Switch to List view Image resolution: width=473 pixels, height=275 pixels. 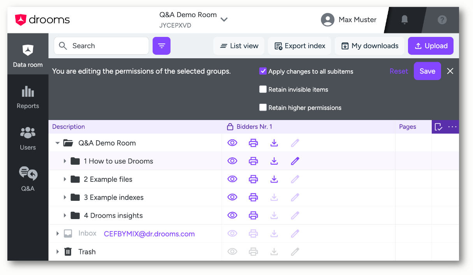pos(239,46)
